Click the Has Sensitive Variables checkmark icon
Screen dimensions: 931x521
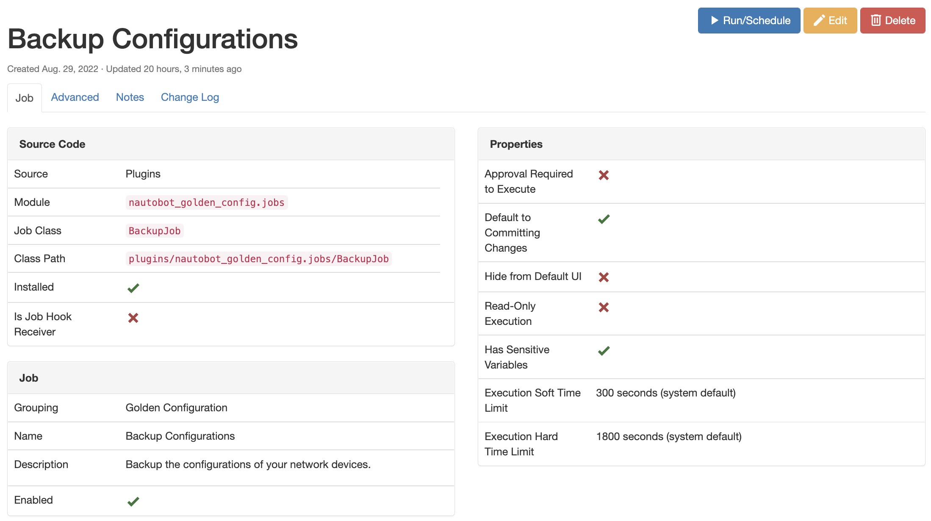coord(604,351)
